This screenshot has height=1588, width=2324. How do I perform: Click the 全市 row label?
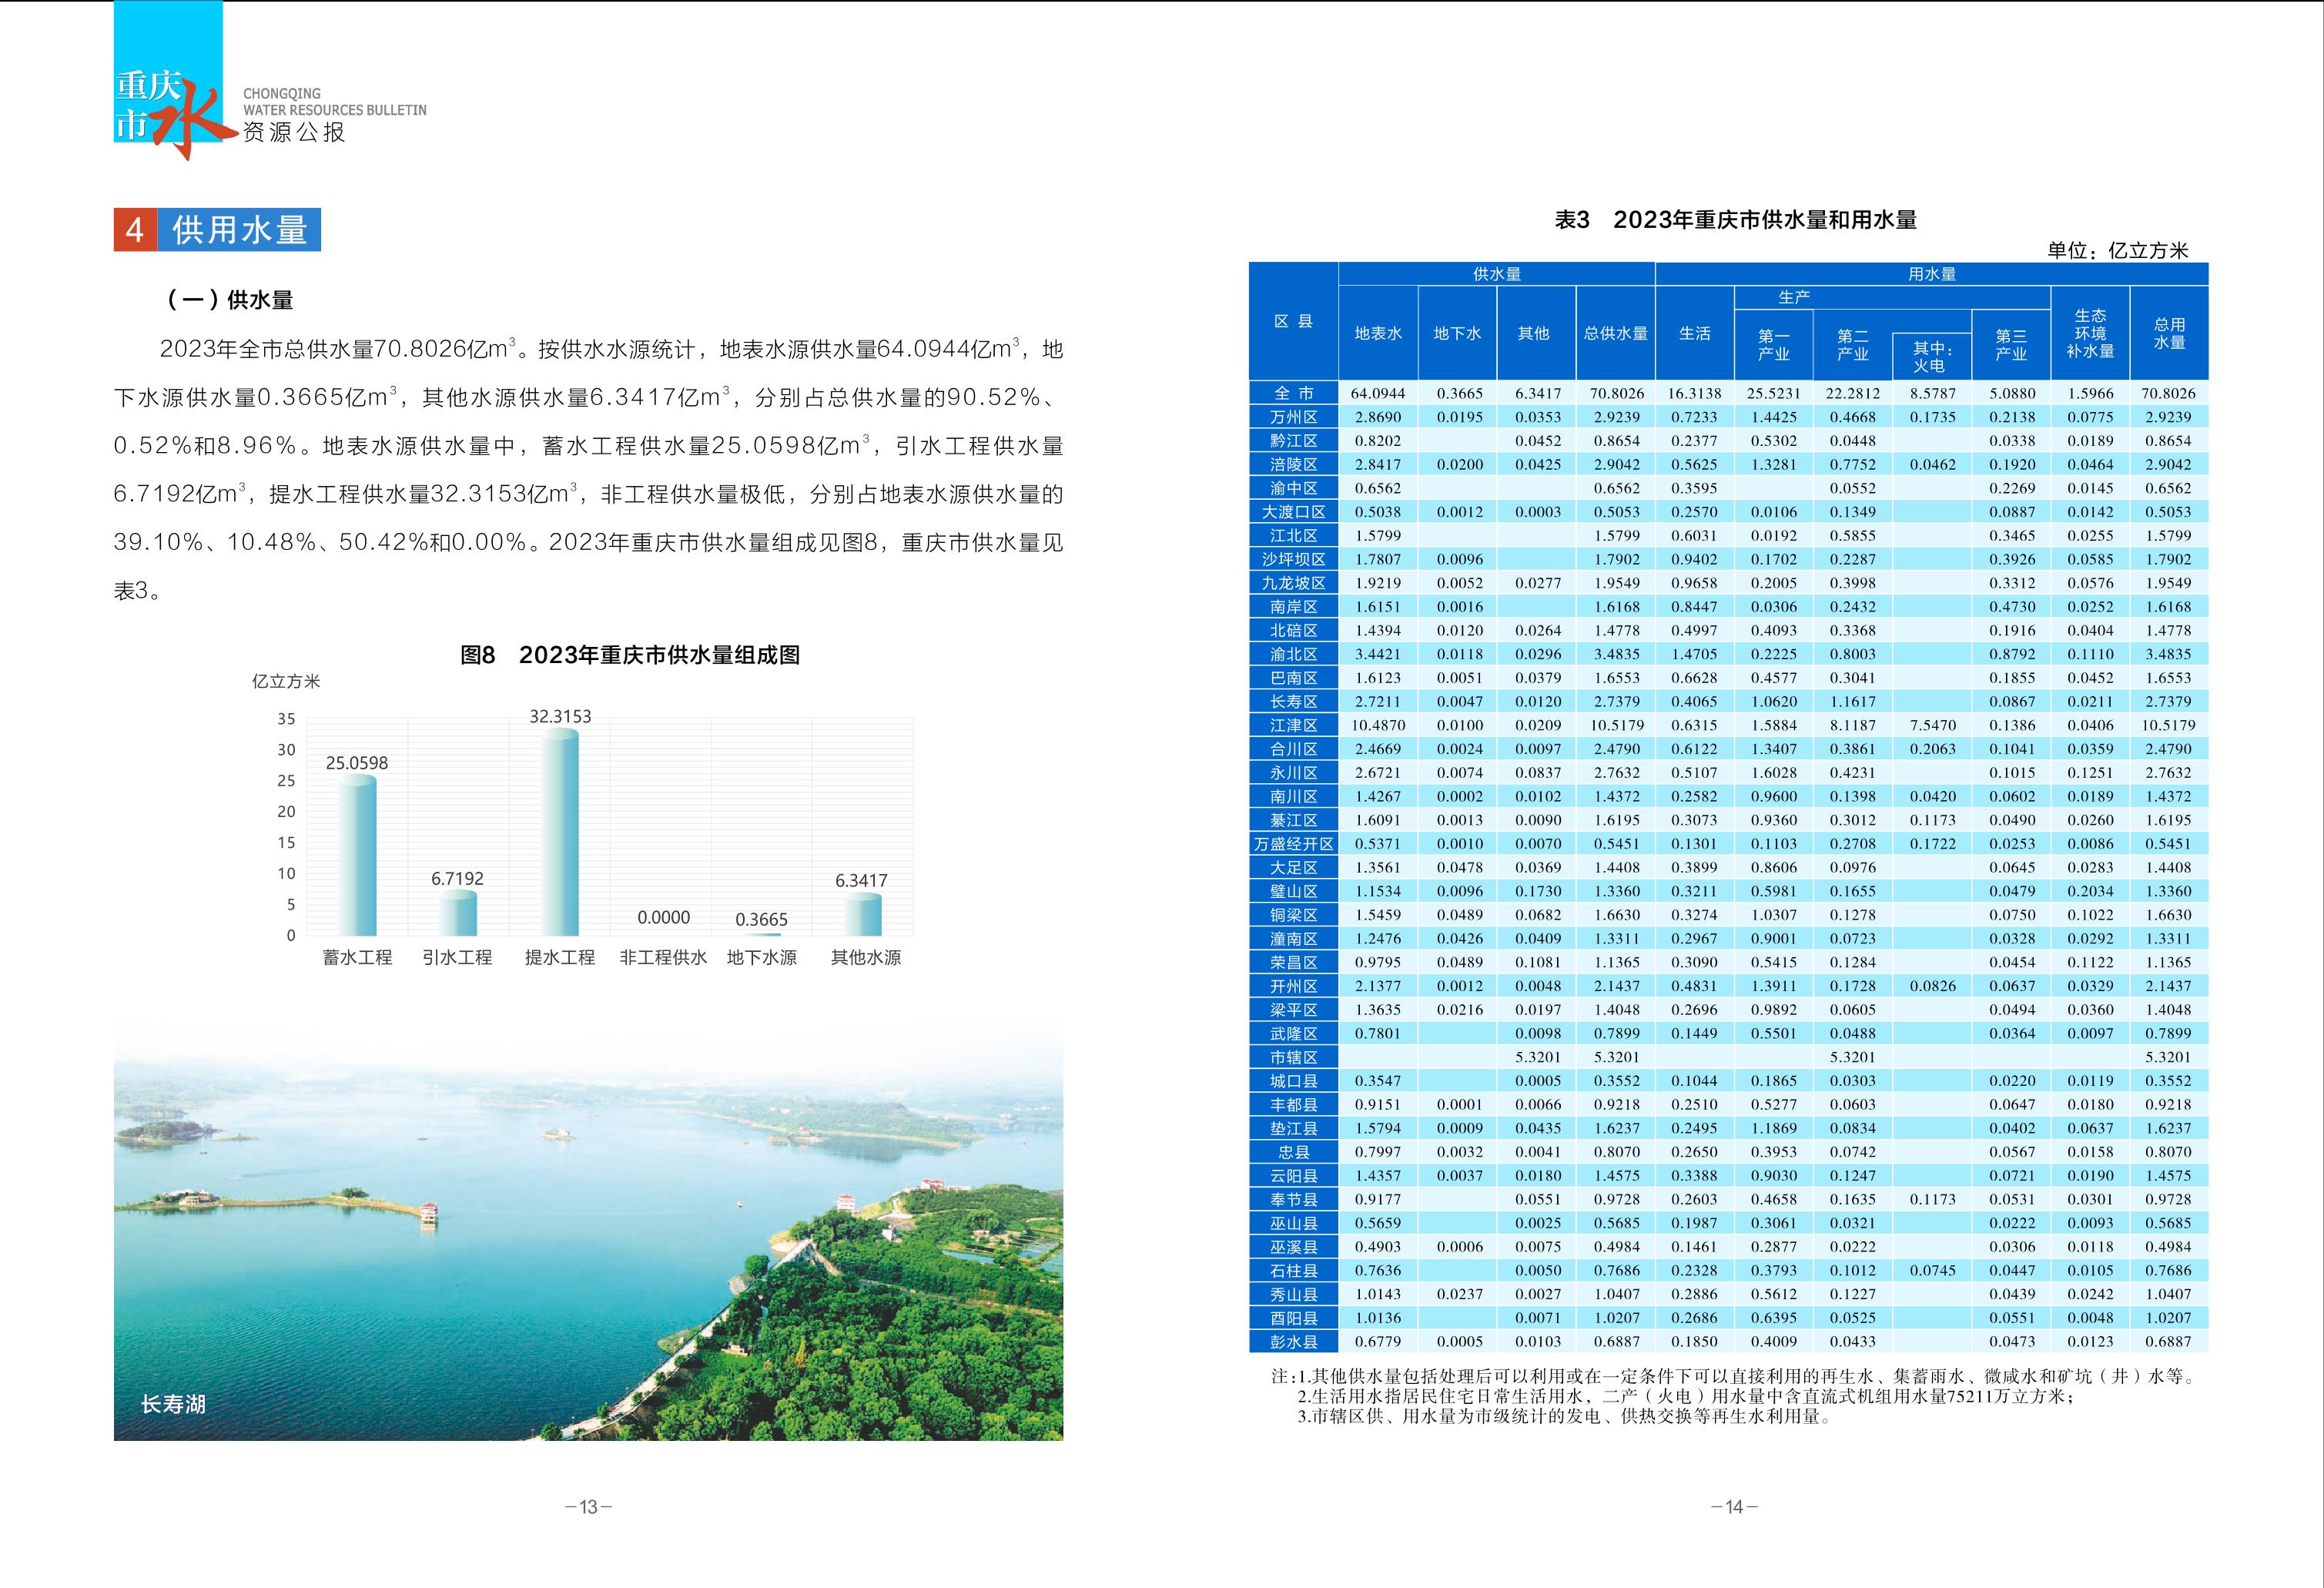click(x=1293, y=393)
